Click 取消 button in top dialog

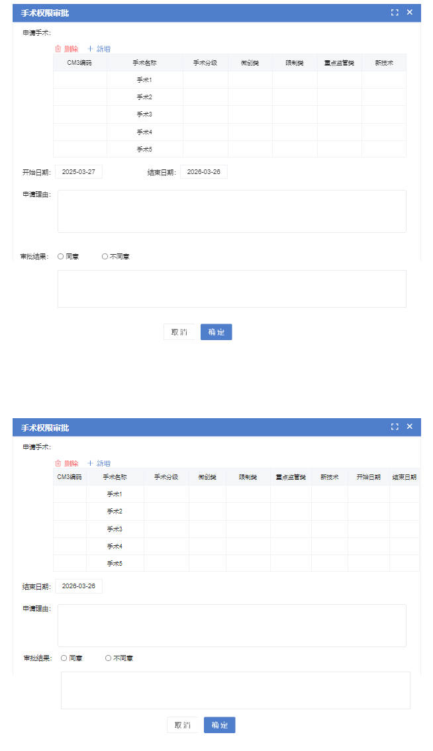pos(179,332)
